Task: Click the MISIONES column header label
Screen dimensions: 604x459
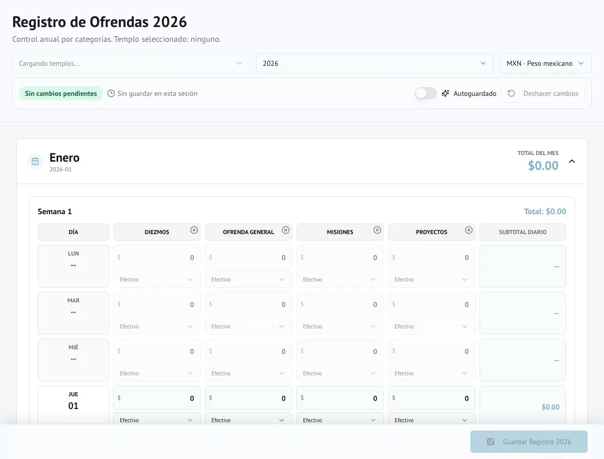Action: (x=340, y=232)
